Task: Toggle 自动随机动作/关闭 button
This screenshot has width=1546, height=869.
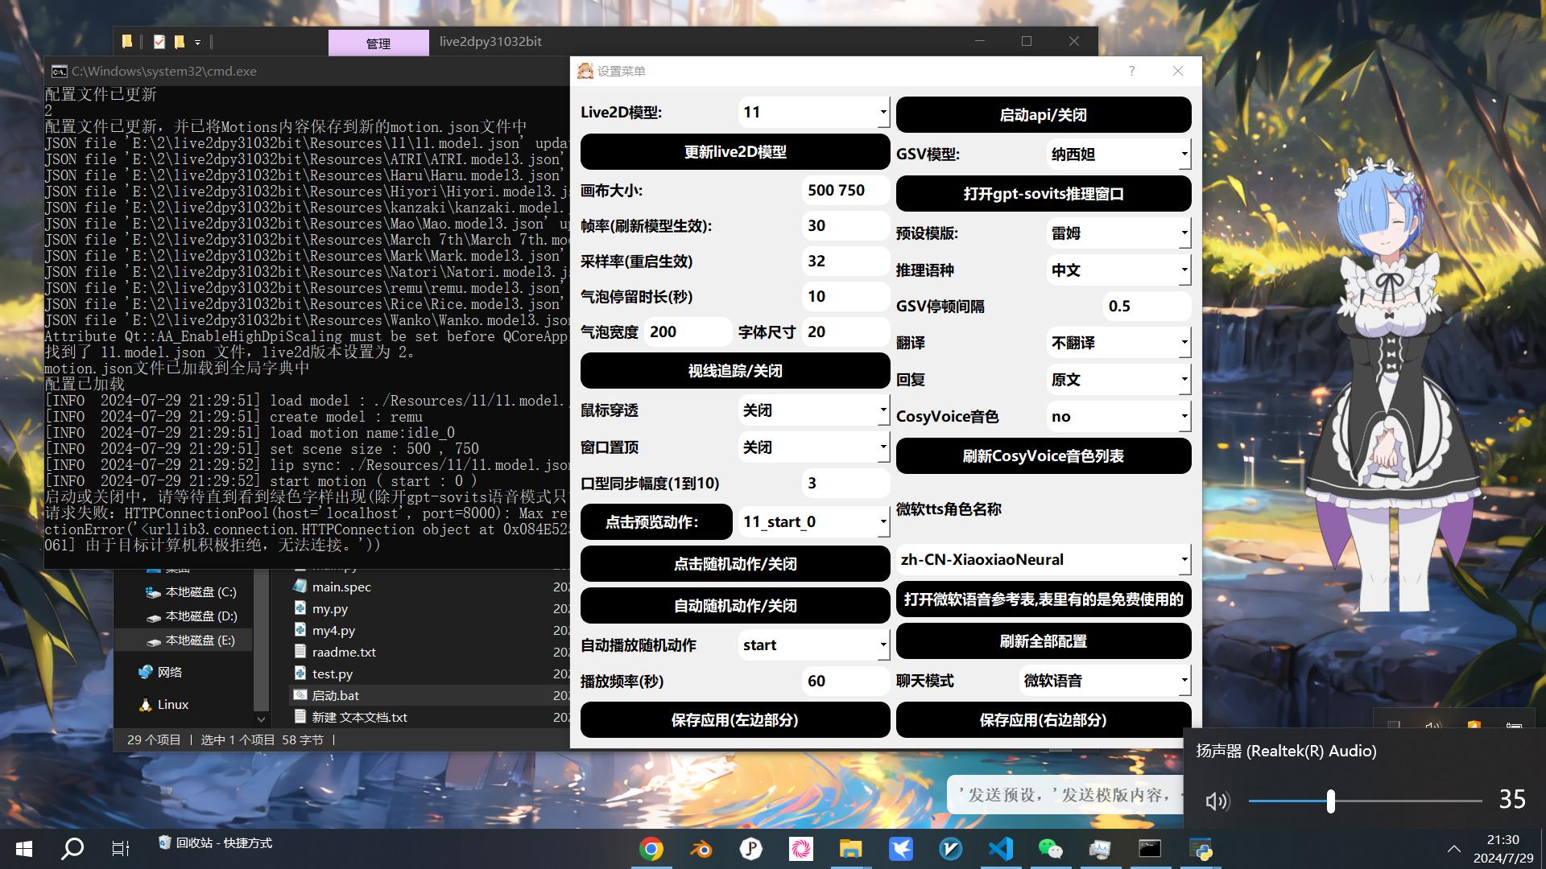Action: [x=735, y=606]
